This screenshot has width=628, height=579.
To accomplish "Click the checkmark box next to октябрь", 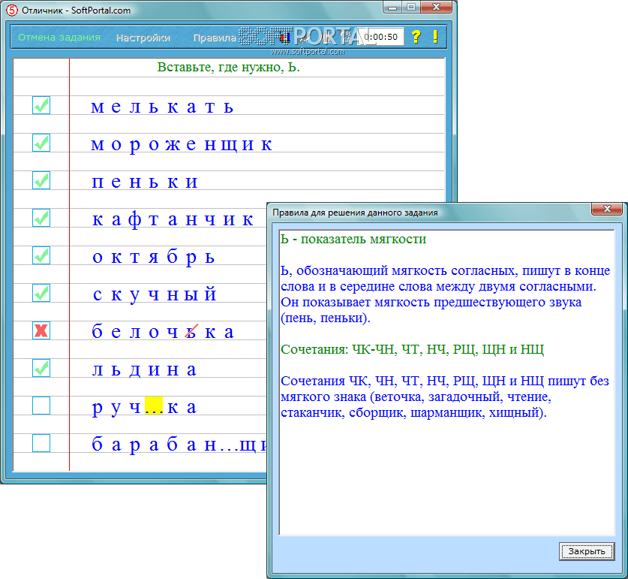I will pyautogui.click(x=41, y=255).
